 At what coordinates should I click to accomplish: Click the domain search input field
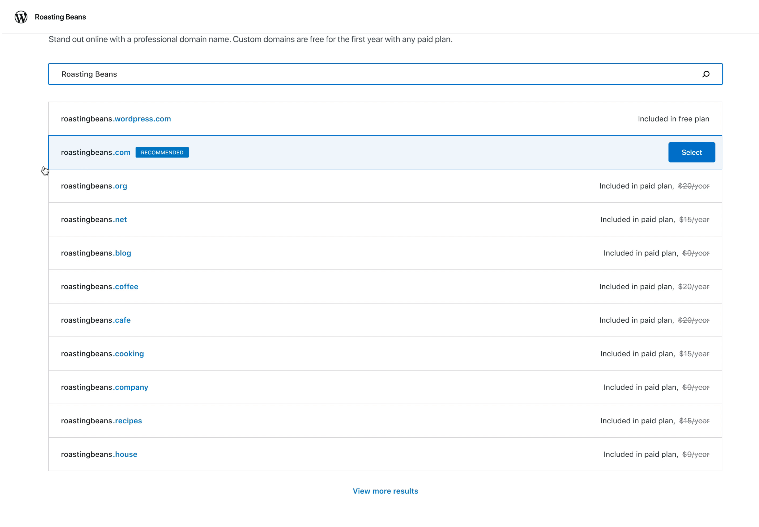pyautogui.click(x=364, y=74)
